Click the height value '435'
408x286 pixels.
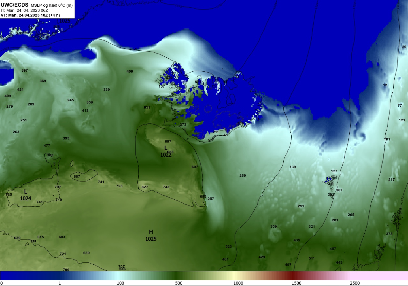coord(297,240)
